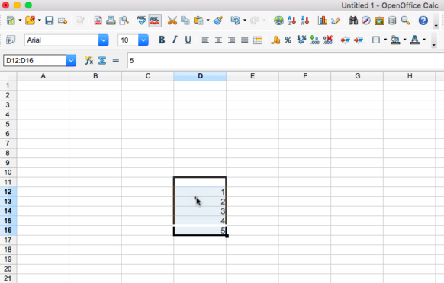Click the Undo icon
Image resolution: width=444 pixels, height=283 pixels.
click(235, 21)
